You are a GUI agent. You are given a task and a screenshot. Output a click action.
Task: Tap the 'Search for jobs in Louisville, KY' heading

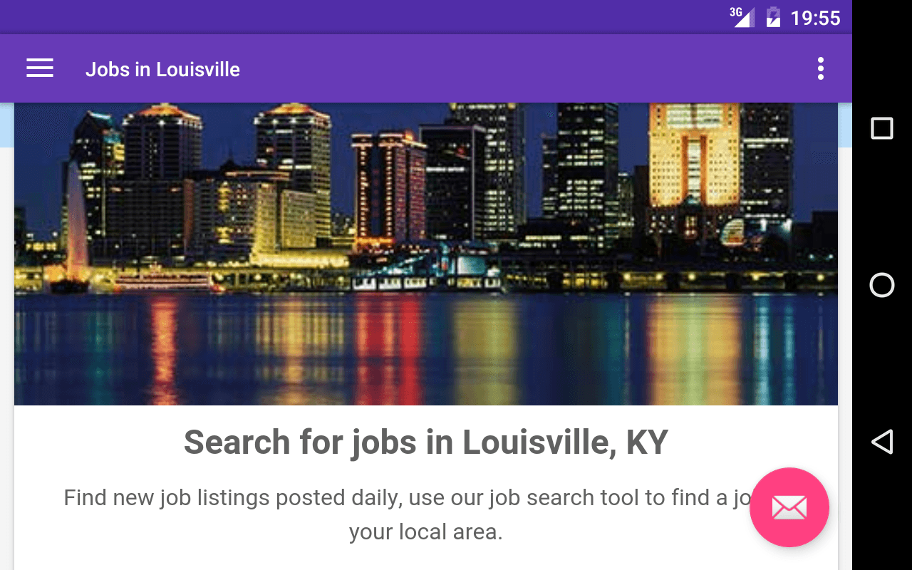click(x=426, y=442)
